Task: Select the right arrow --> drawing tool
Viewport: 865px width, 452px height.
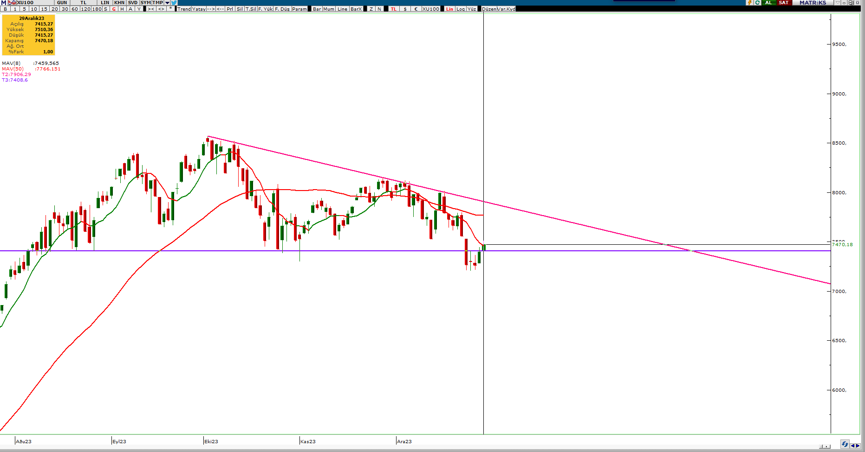Action: [x=210, y=9]
